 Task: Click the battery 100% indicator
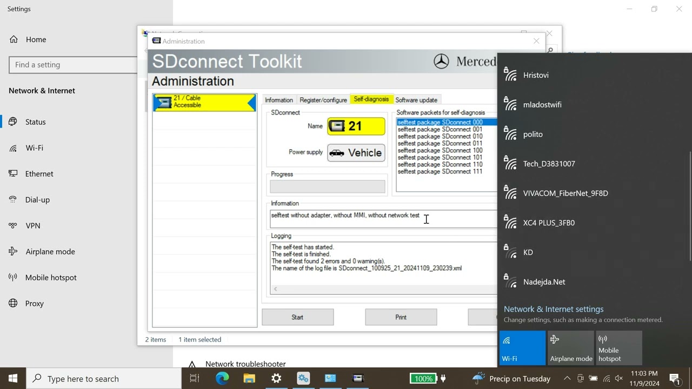[x=423, y=379]
